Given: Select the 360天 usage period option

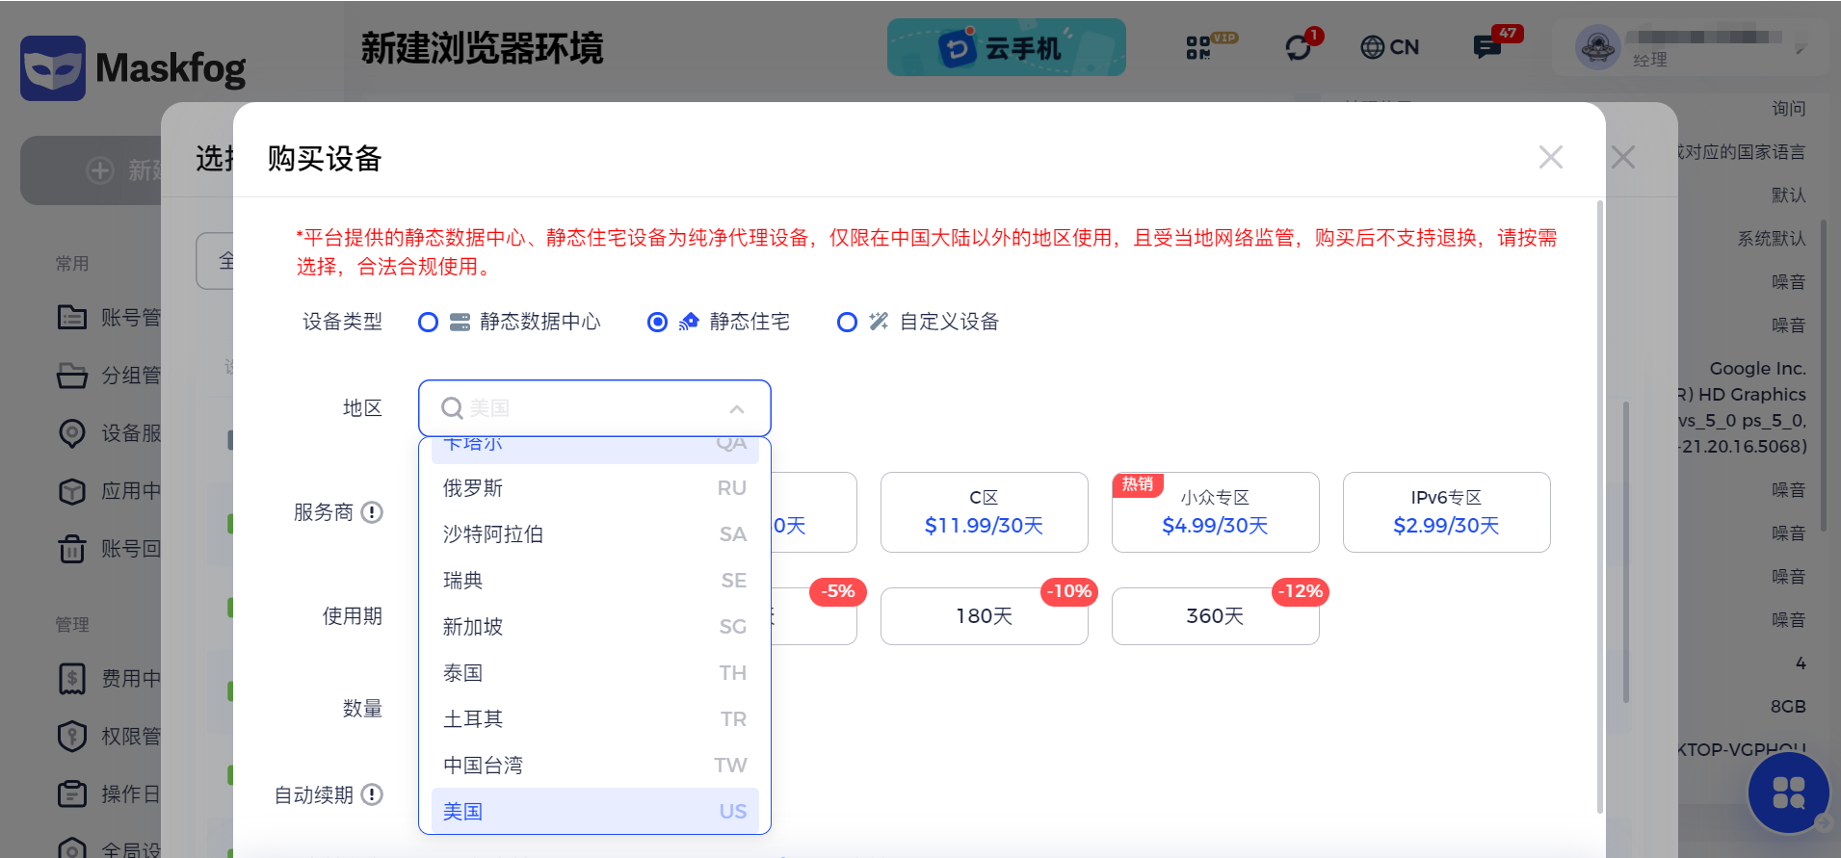Looking at the screenshot, I should pos(1215,616).
